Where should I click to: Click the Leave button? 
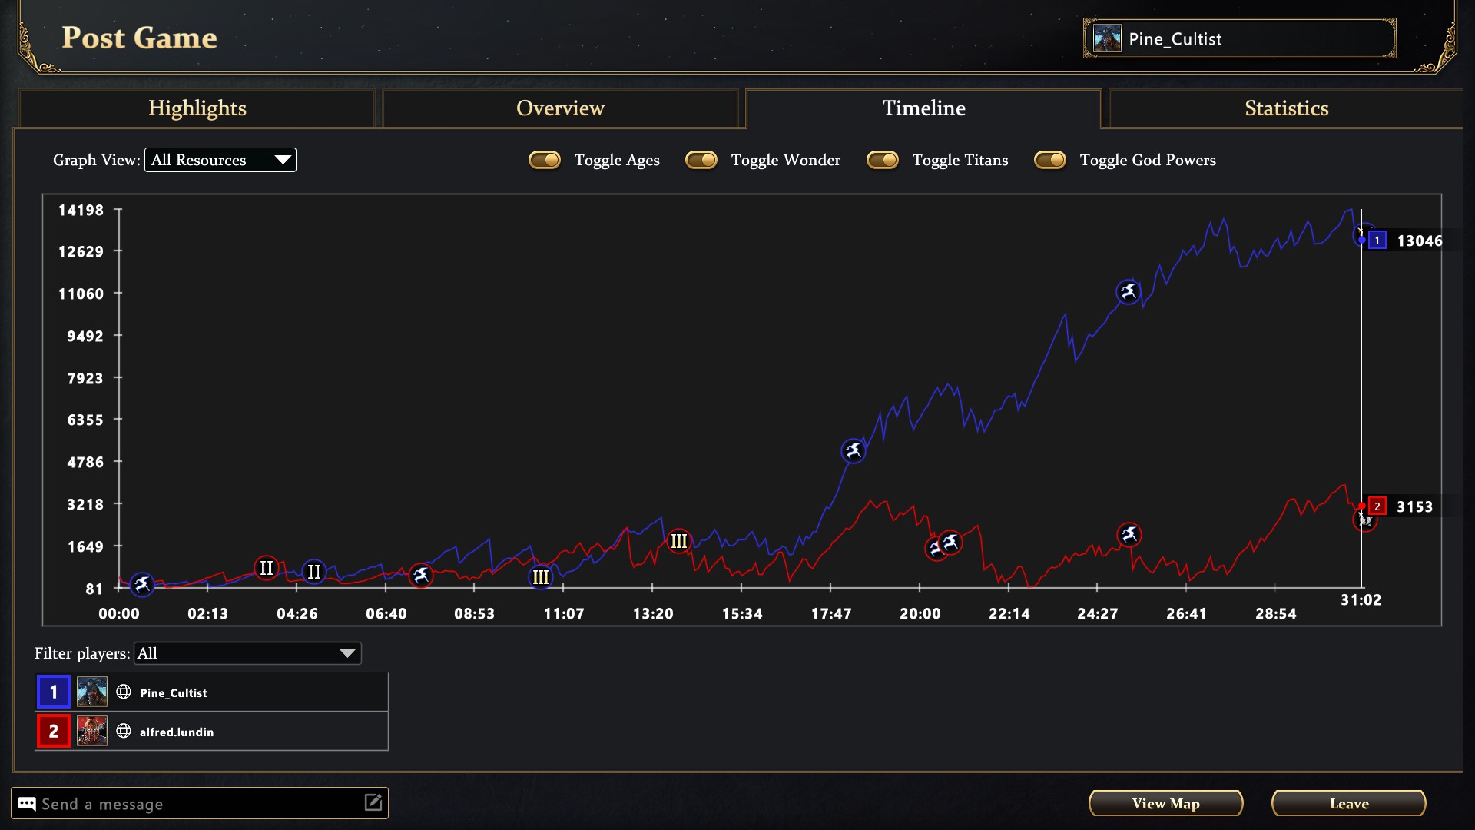pyautogui.click(x=1348, y=803)
